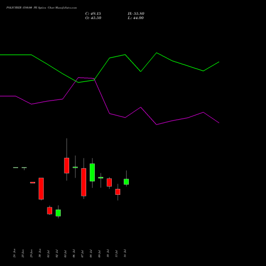Click the closing price value C: 49.15
This screenshot has height=266, width=266.
pos(93,14)
